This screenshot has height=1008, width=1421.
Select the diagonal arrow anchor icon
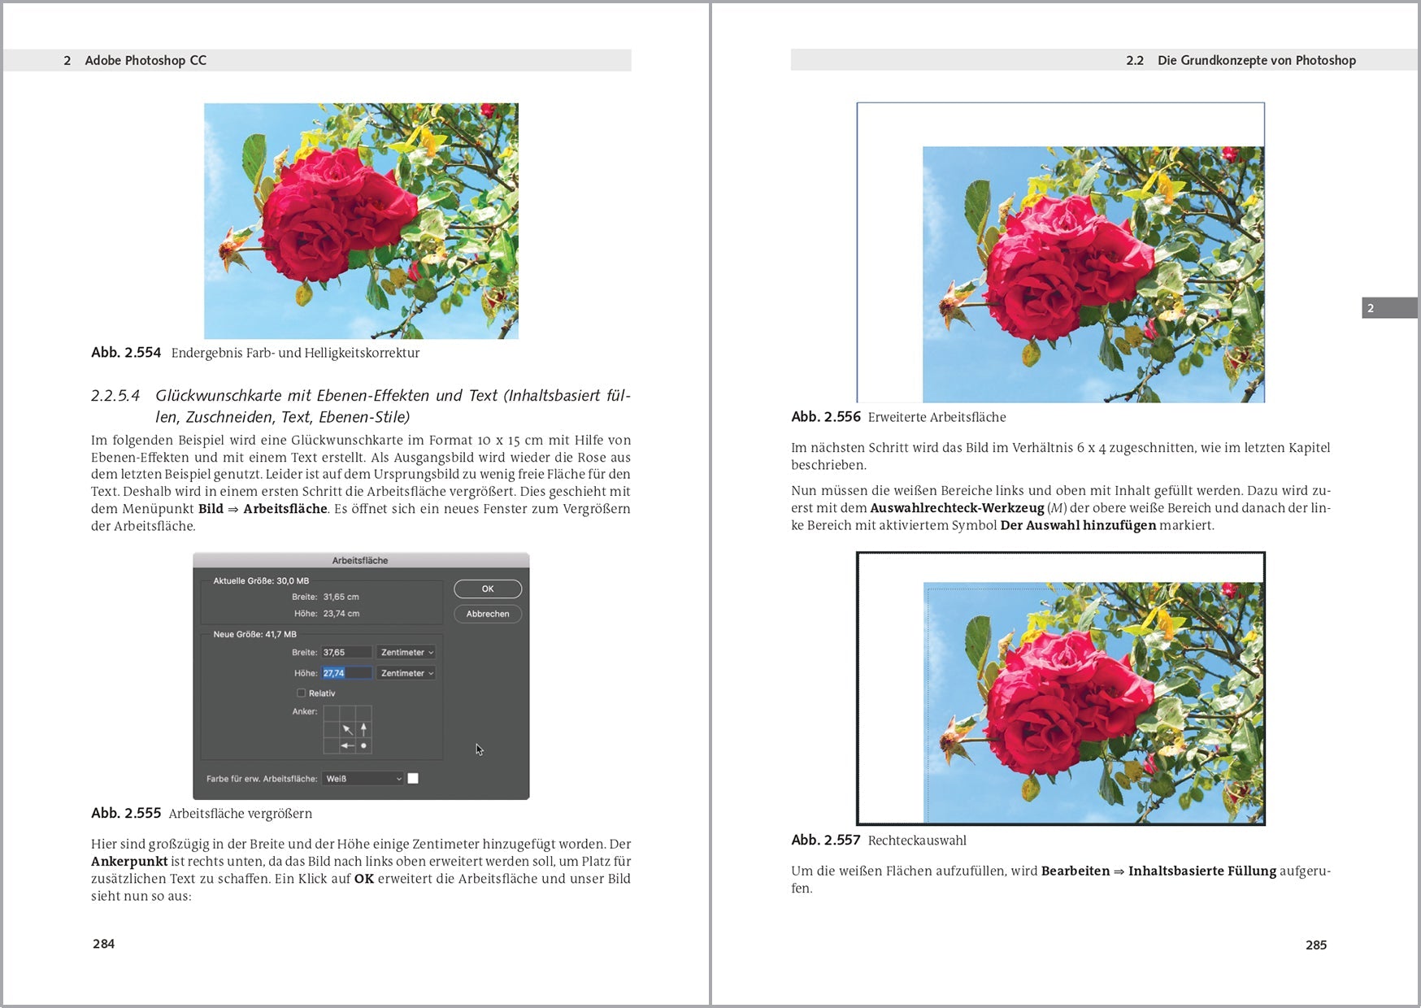[348, 729]
